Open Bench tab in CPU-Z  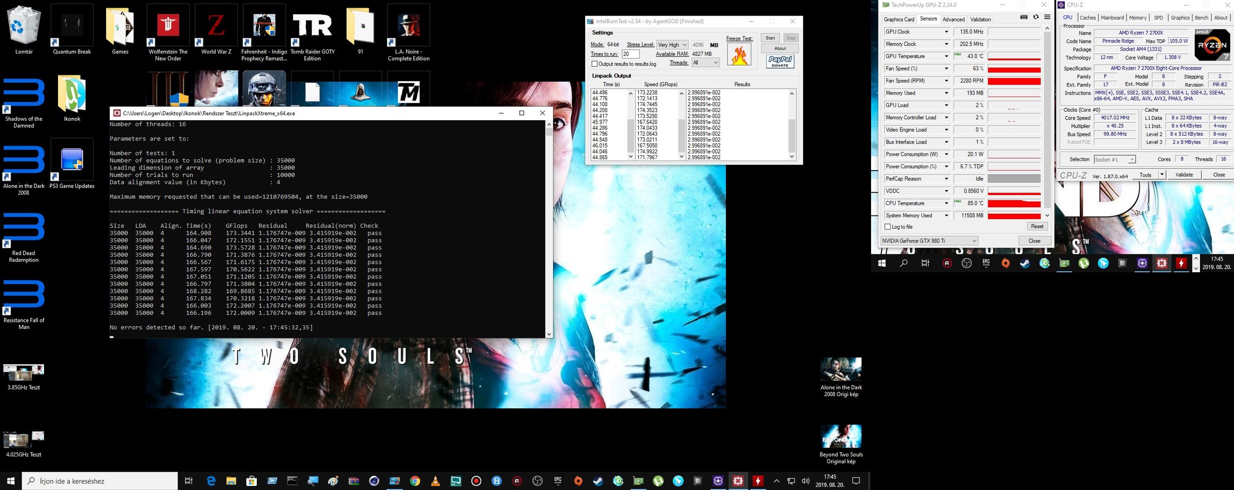click(1201, 18)
